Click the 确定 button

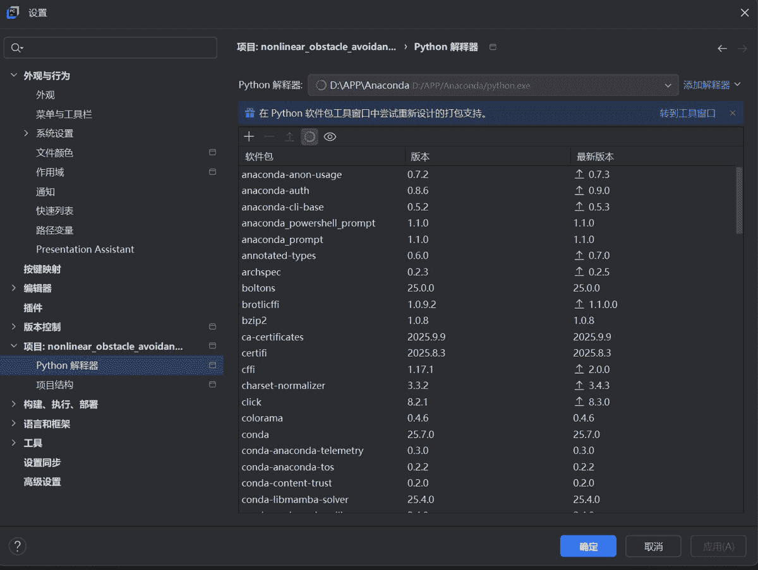point(588,546)
